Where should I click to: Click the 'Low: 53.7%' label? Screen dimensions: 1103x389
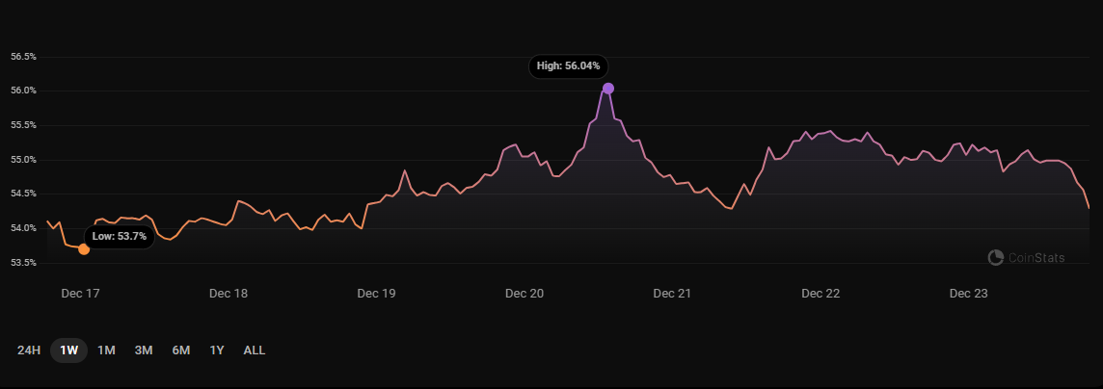[x=120, y=237]
